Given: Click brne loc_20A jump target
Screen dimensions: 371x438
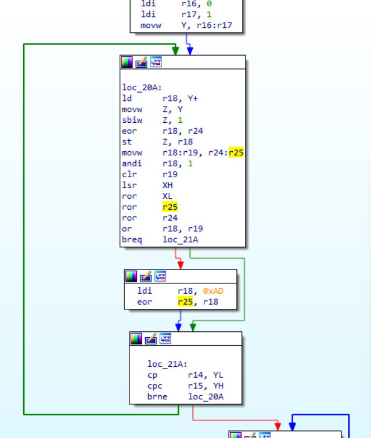Looking at the screenshot, I should click(206, 397).
